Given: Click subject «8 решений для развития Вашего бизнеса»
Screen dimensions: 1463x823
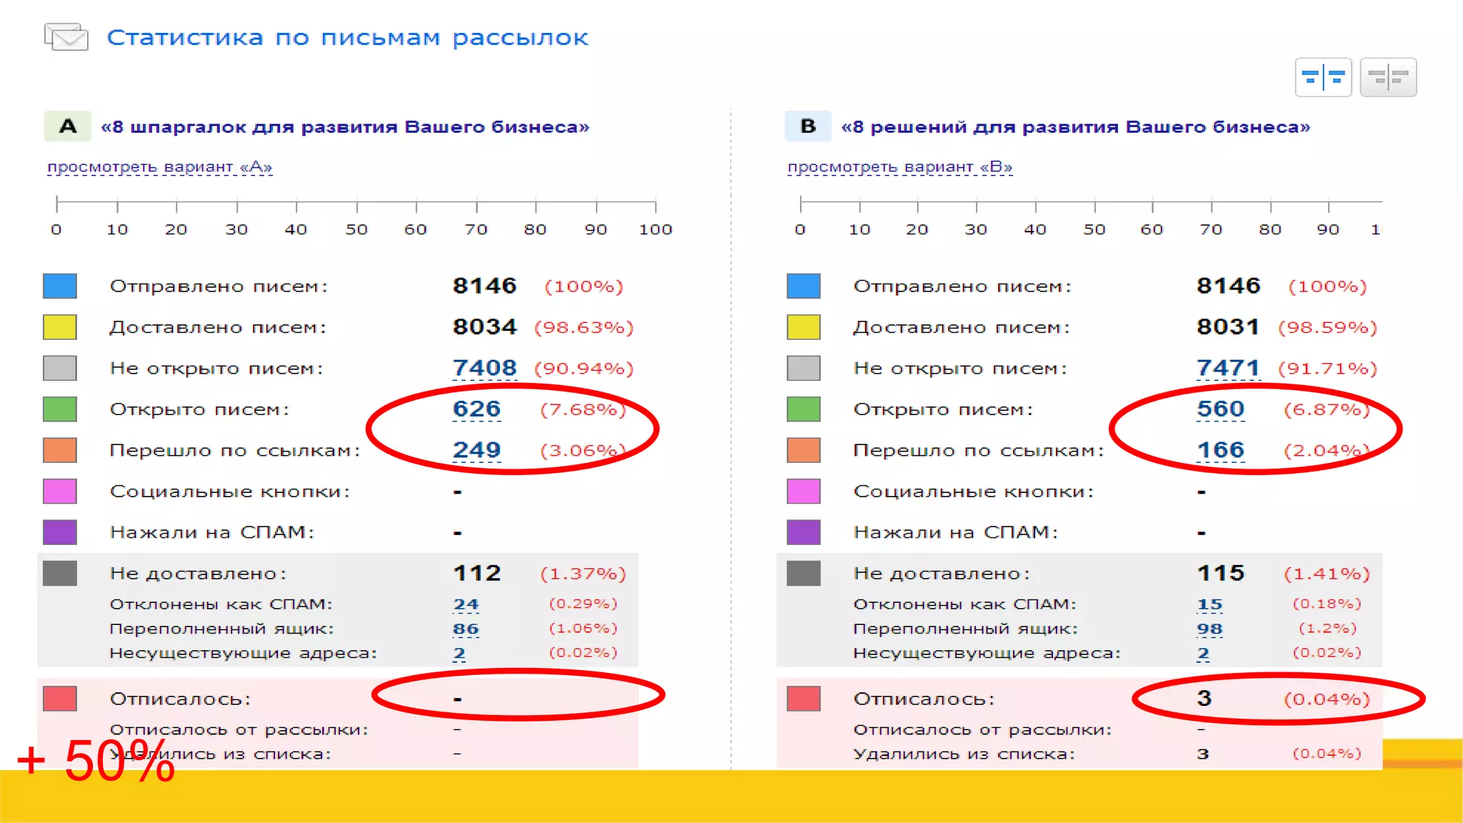Looking at the screenshot, I should pyautogui.click(x=1076, y=127).
